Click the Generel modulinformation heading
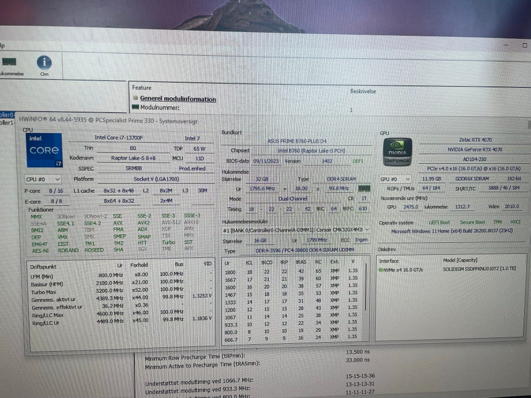 click(x=178, y=99)
